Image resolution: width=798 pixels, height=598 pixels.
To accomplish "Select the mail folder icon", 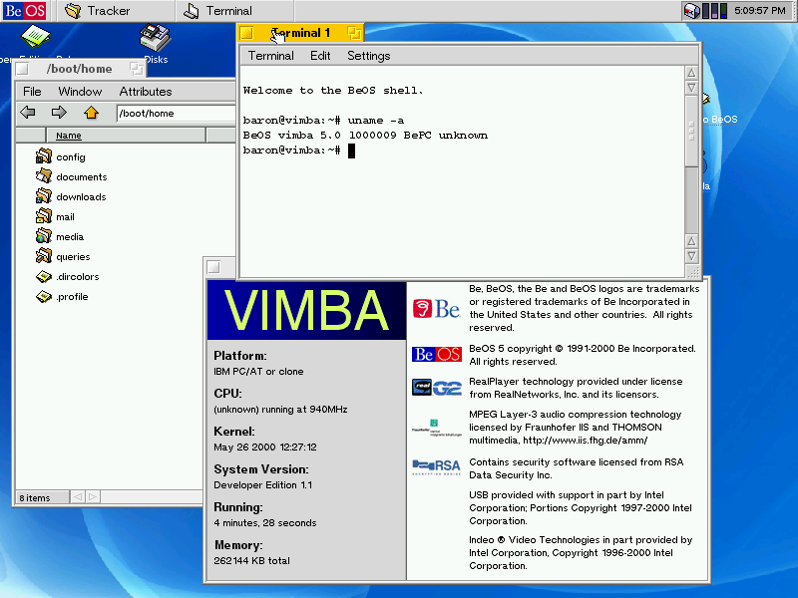I will pyautogui.click(x=44, y=215).
